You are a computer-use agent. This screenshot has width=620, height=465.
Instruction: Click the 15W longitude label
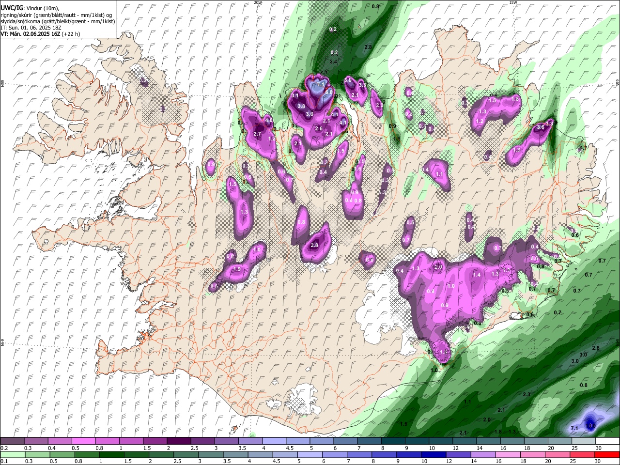click(x=513, y=2)
